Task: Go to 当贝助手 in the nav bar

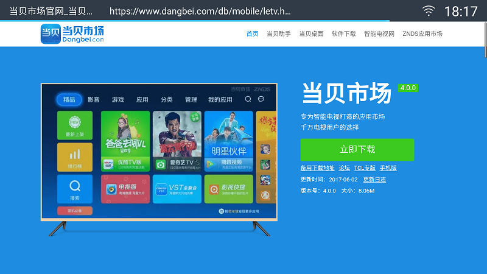Action: click(x=279, y=34)
